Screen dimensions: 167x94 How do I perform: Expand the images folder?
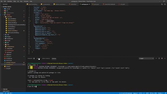pos(9,37)
